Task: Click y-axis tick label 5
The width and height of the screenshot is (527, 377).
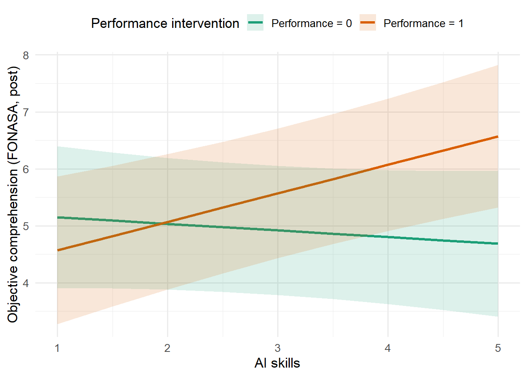Action: [x=26, y=226]
